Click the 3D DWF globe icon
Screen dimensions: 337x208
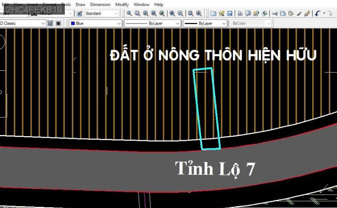tap(264, 13)
